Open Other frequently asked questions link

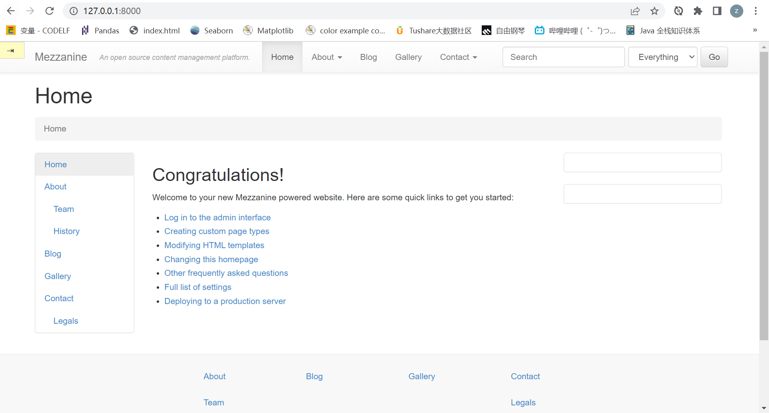[226, 273]
